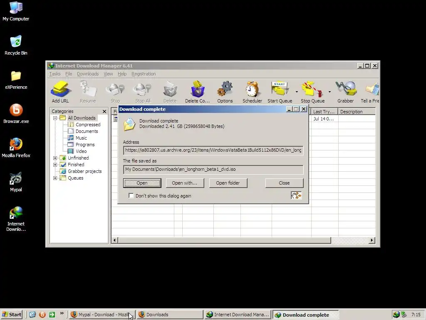Click the Stop Queue toolbar icon

[x=312, y=92]
